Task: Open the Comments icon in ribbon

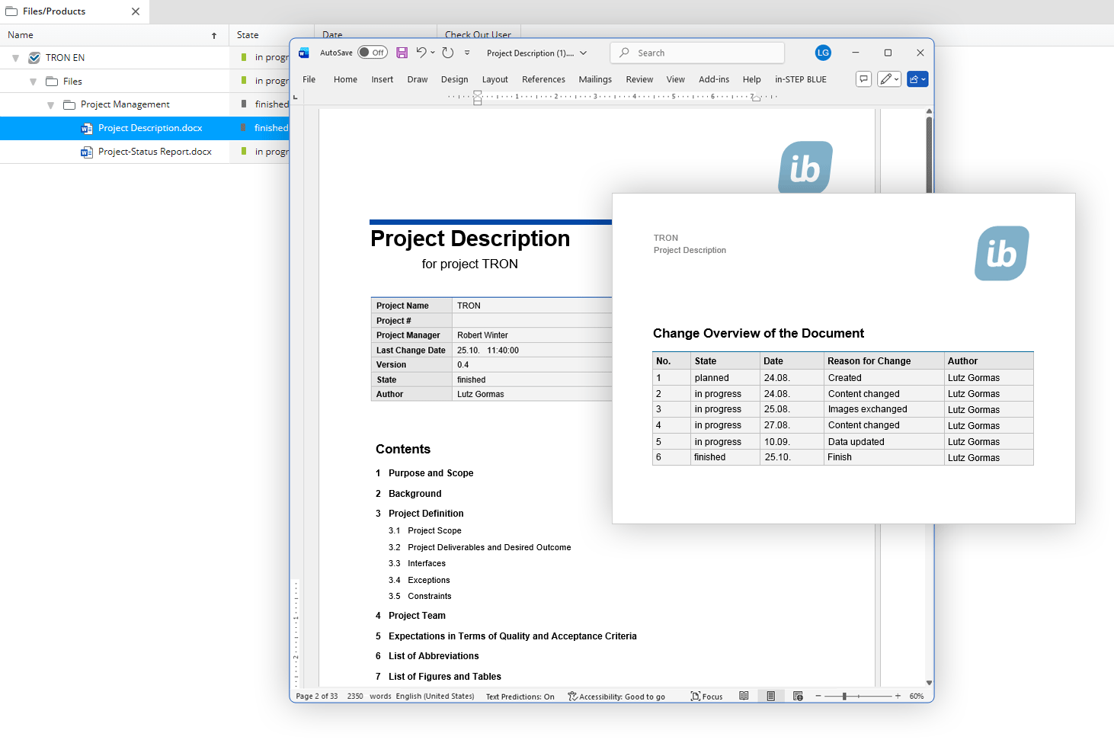Action: tap(863, 79)
